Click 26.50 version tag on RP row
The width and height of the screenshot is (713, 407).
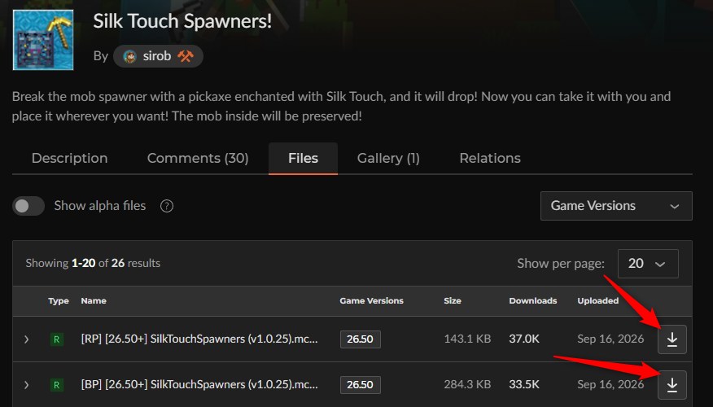pyautogui.click(x=360, y=339)
